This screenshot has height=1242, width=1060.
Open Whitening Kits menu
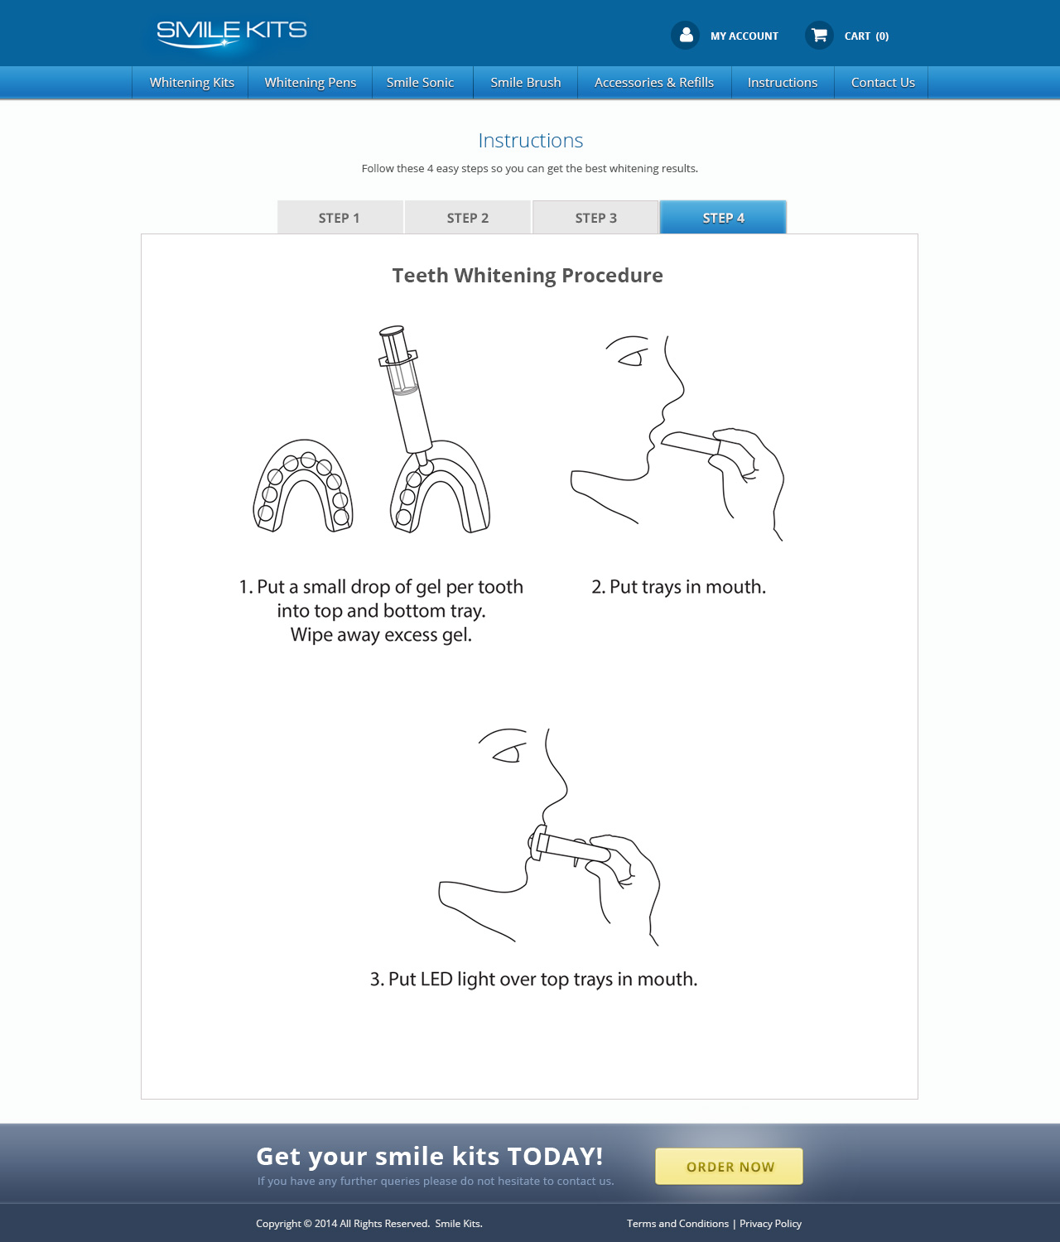(x=191, y=83)
